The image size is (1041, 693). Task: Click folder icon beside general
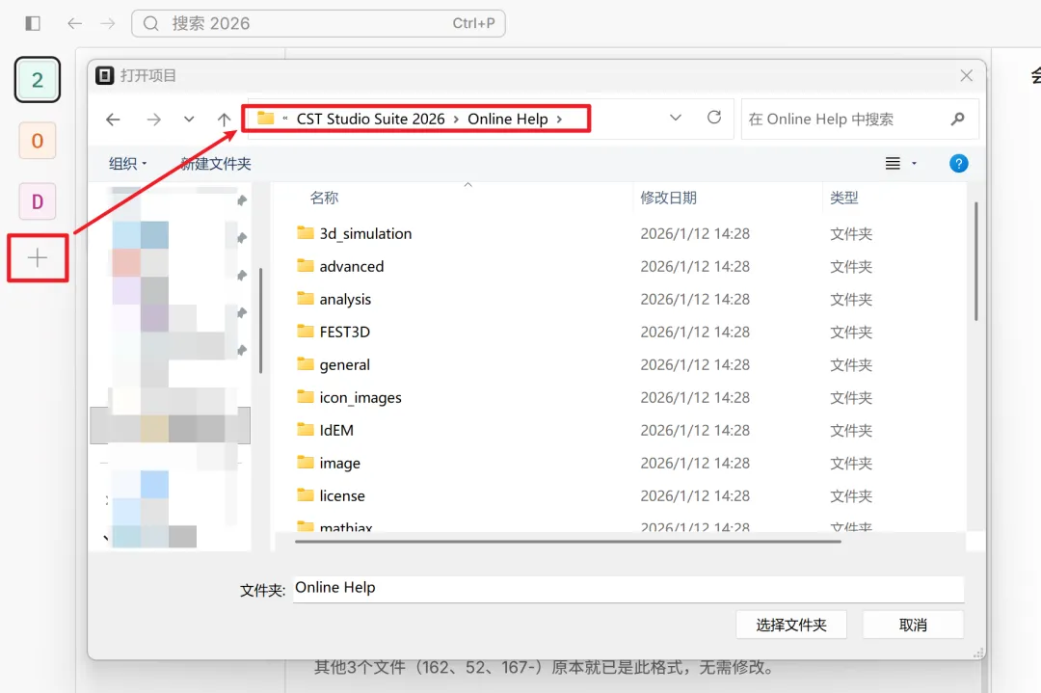click(x=306, y=363)
